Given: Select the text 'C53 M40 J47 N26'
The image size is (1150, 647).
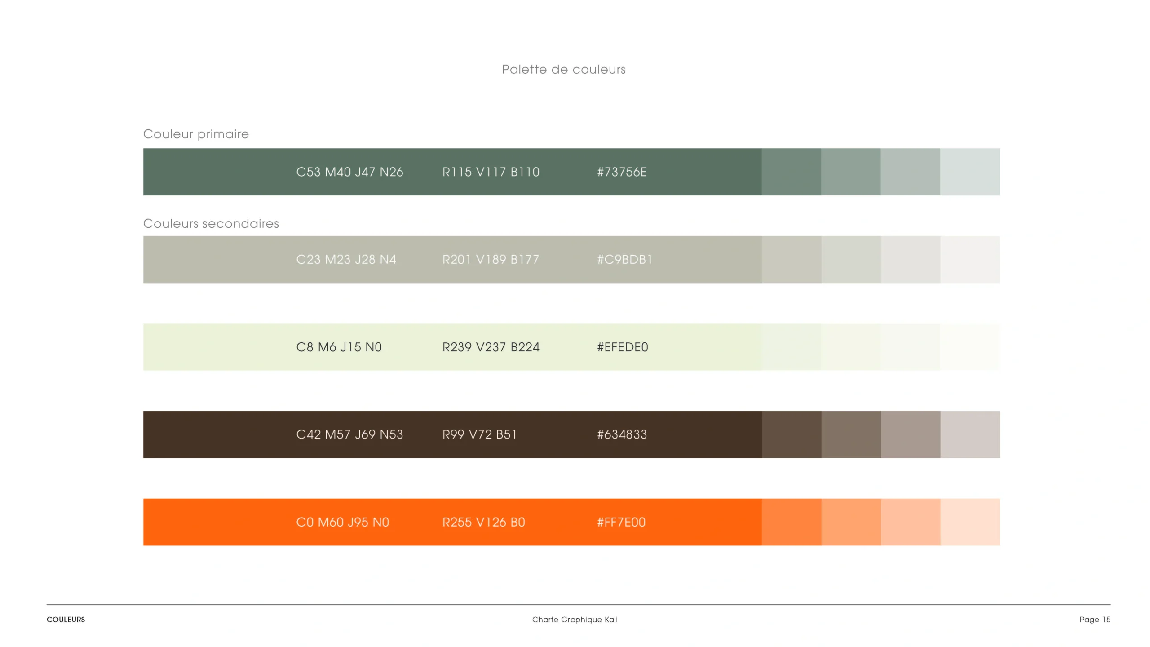Looking at the screenshot, I should (349, 172).
